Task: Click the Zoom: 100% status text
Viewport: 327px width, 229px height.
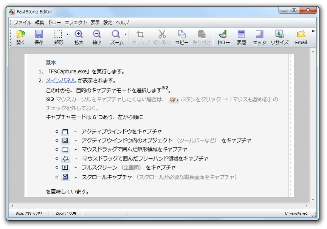Action: coord(66,214)
